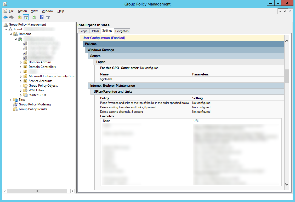
Task: Click the Group Policy Objects container icon
Action: (25, 86)
